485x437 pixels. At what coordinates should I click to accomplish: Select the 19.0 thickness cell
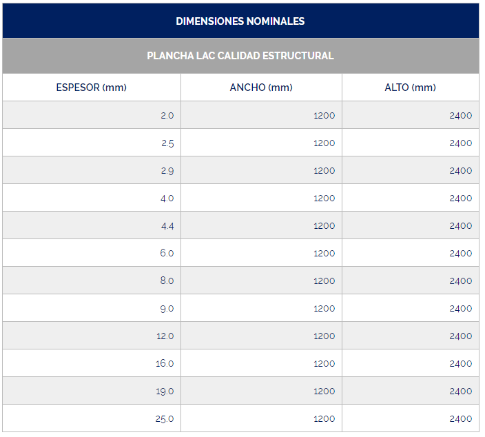(165, 391)
